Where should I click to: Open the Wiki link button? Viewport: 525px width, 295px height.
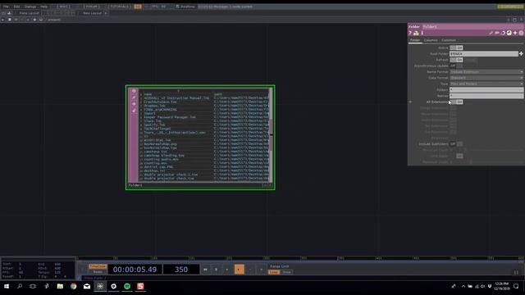[64, 7]
